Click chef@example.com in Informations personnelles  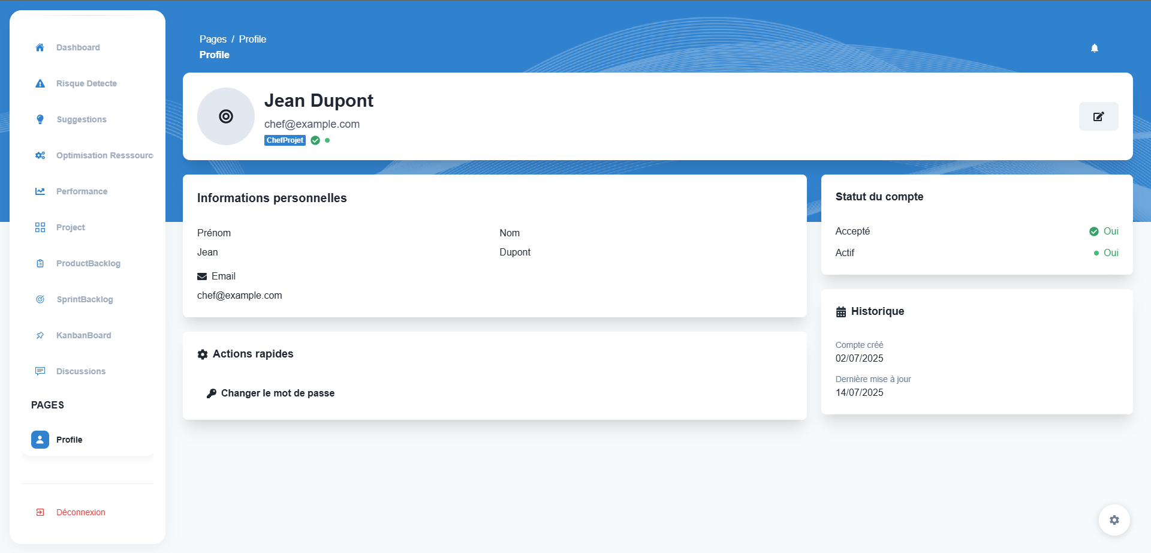[x=239, y=296]
